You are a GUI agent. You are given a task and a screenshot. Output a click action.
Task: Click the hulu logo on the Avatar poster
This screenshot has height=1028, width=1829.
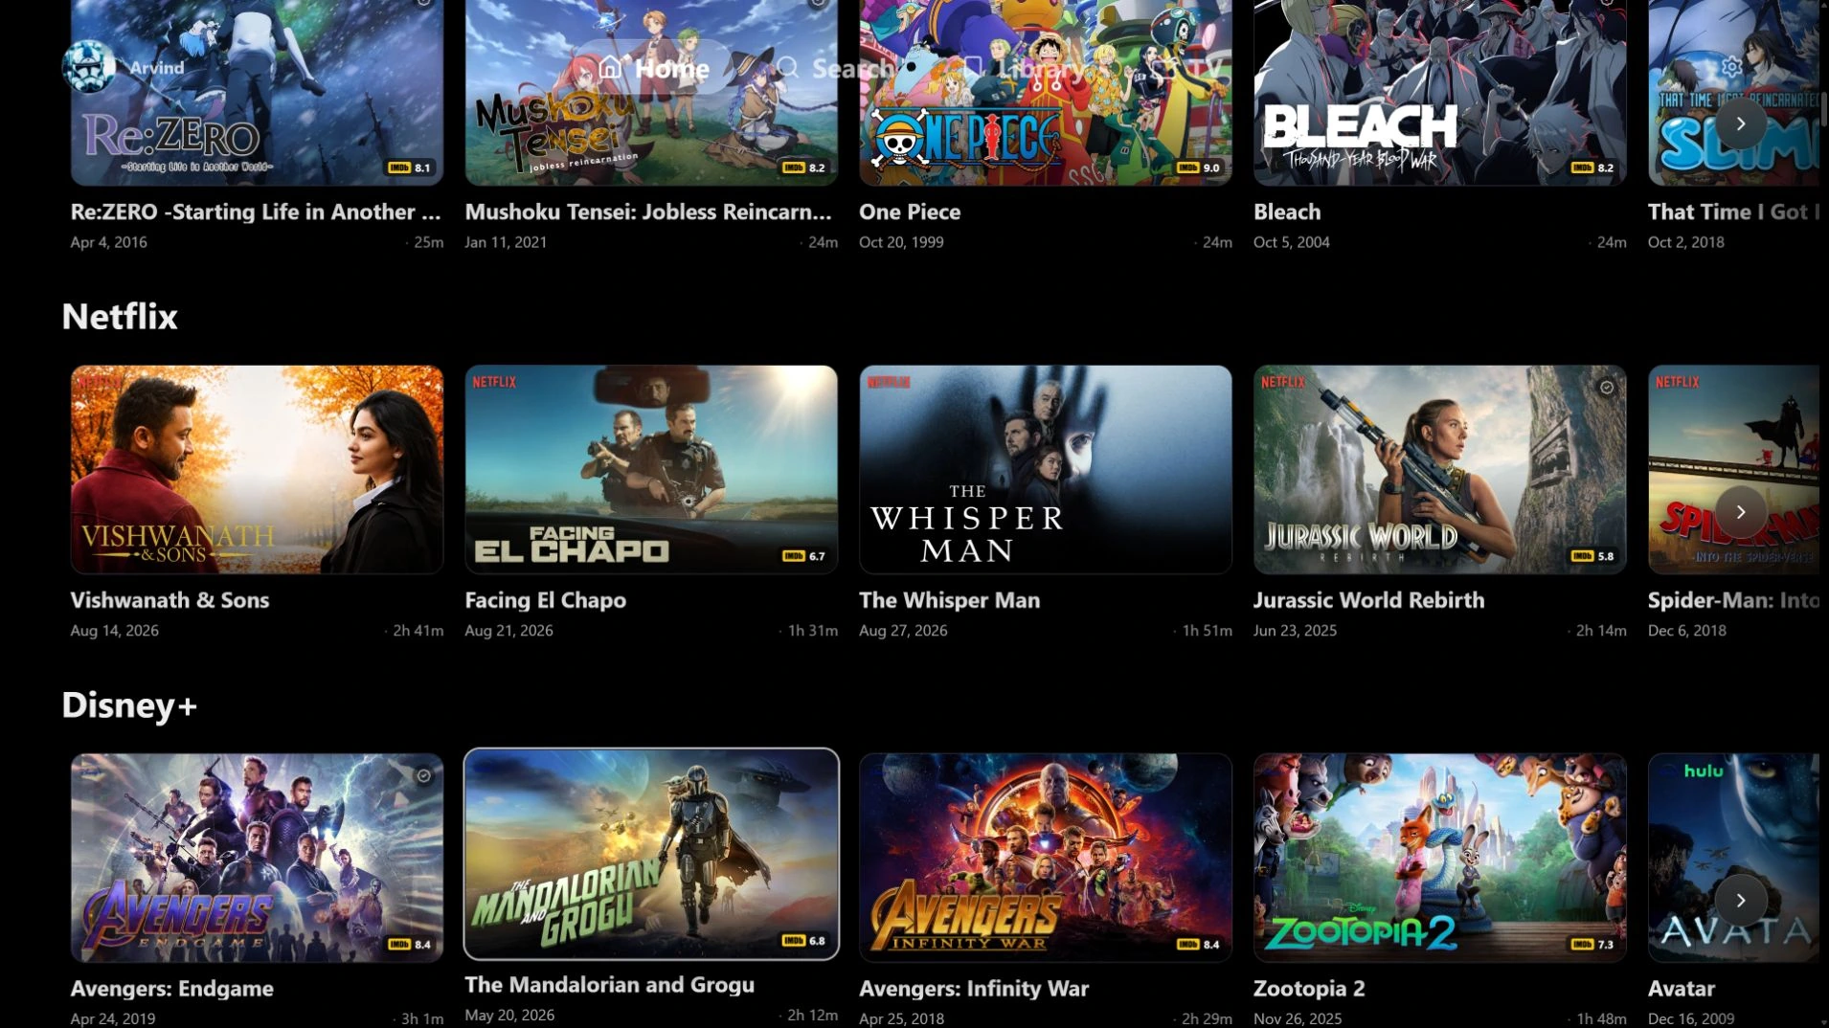[x=1704, y=771]
